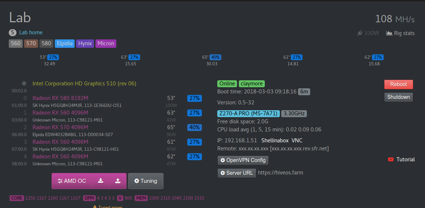Open OpenVPN Config
The width and height of the screenshot is (425, 208).
tap(243, 160)
